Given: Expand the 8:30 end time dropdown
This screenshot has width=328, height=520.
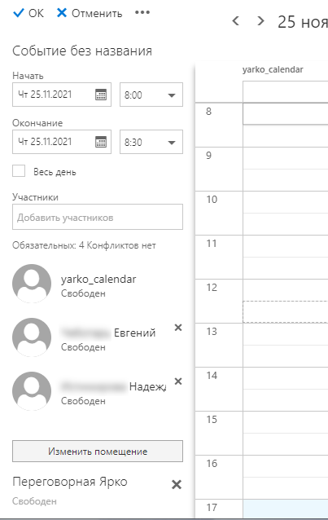Looking at the screenshot, I should 151,142.
